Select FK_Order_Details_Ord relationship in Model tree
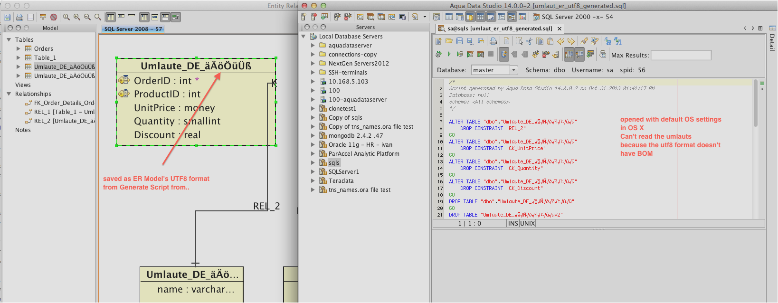778x303 pixels. coord(64,103)
